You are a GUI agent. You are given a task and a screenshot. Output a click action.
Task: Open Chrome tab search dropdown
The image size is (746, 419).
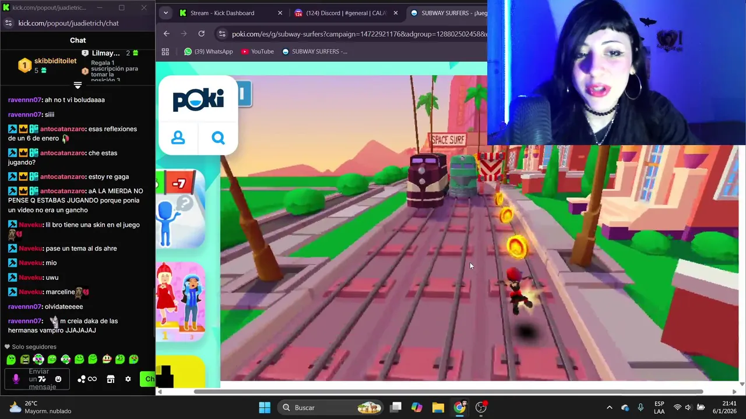[x=166, y=13]
